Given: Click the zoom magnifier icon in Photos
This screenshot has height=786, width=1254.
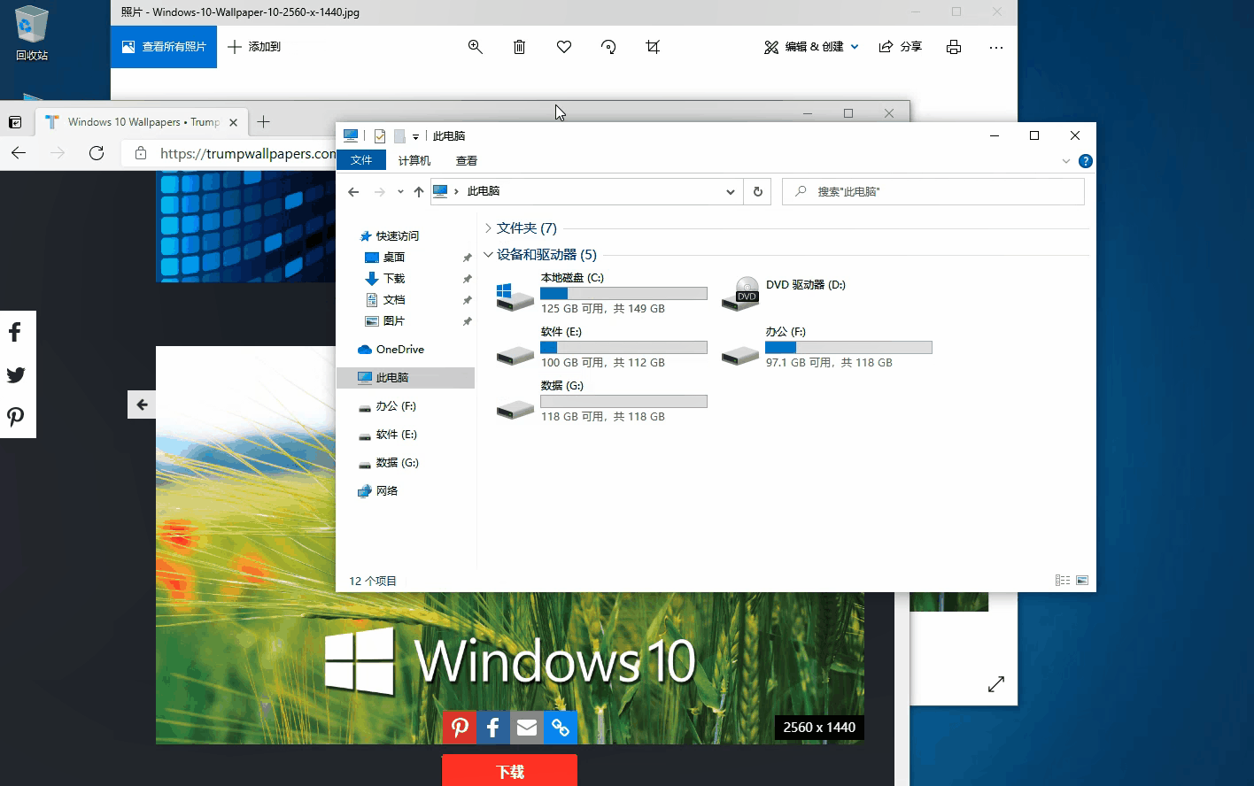Looking at the screenshot, I should click(476, 47).
